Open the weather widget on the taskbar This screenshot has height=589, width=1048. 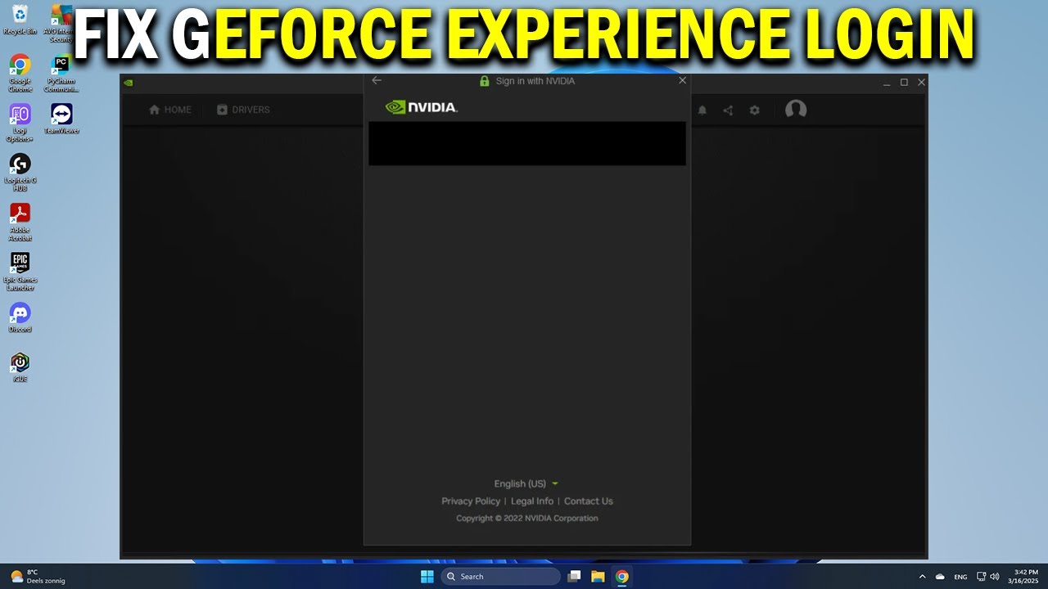[38, 577]
